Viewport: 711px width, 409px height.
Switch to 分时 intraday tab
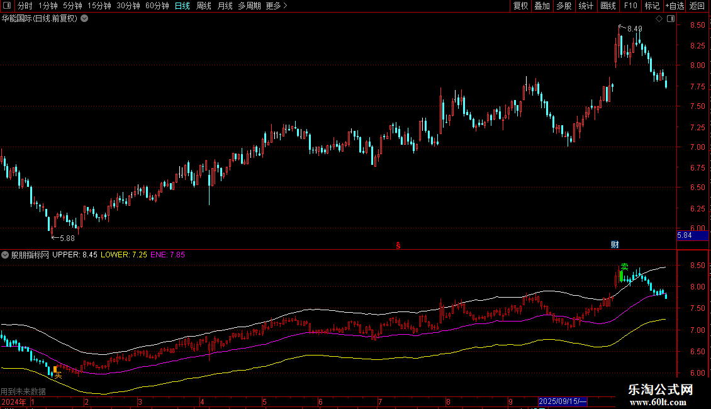click(25, 6)
